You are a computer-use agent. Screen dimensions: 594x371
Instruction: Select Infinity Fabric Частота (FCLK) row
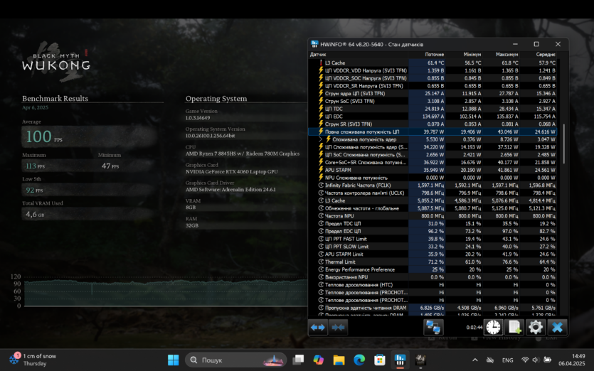433,185
